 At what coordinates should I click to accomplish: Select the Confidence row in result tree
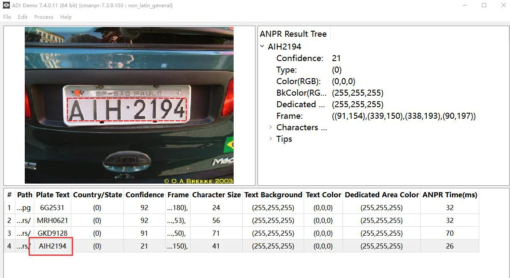299,59
